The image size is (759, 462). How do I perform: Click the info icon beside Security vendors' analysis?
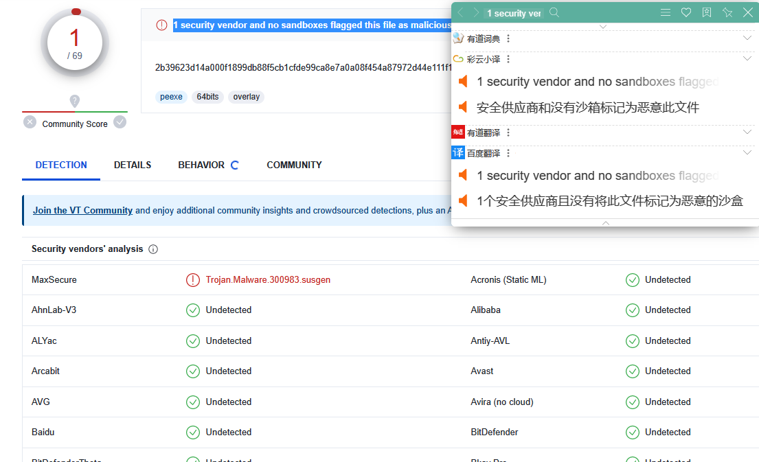[x=153, y=249]
